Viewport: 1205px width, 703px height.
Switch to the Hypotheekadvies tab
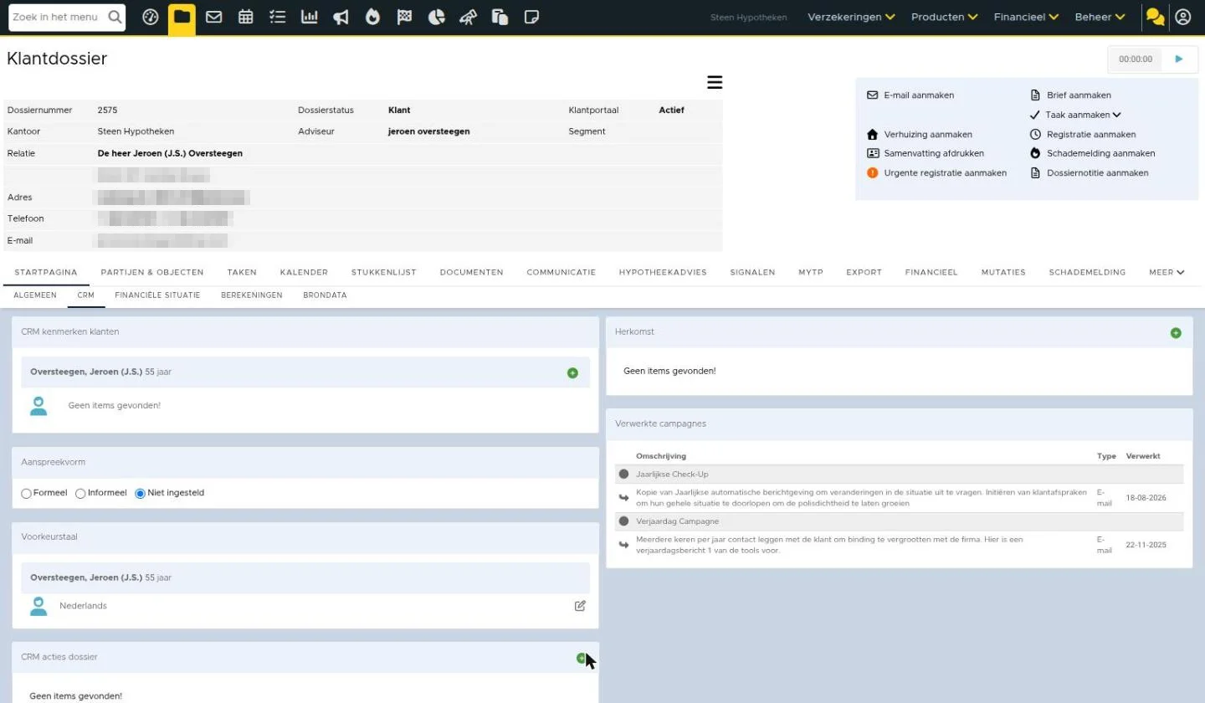[663, 272]
